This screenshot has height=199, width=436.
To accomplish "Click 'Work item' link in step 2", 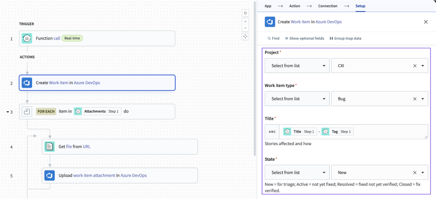I will pyautogui.click(x=59, y=83).
